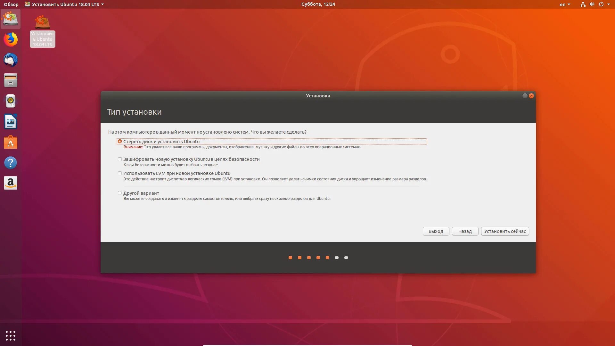Expand the system menu arrow in top bar

[609, 4]
